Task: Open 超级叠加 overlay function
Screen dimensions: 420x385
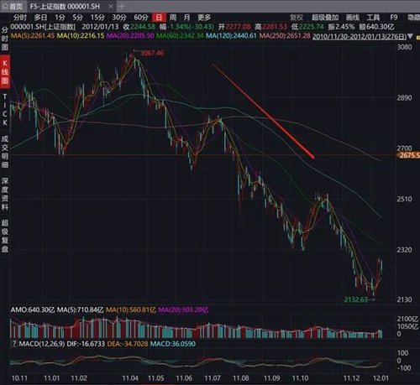Action: [325, 18]
